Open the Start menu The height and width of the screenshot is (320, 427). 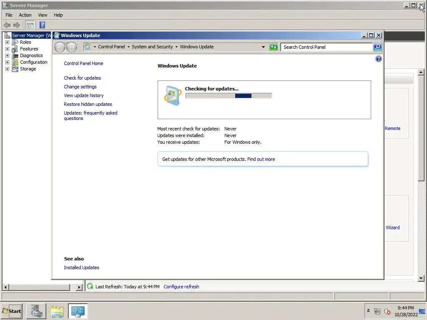click(x=12, y=311)
